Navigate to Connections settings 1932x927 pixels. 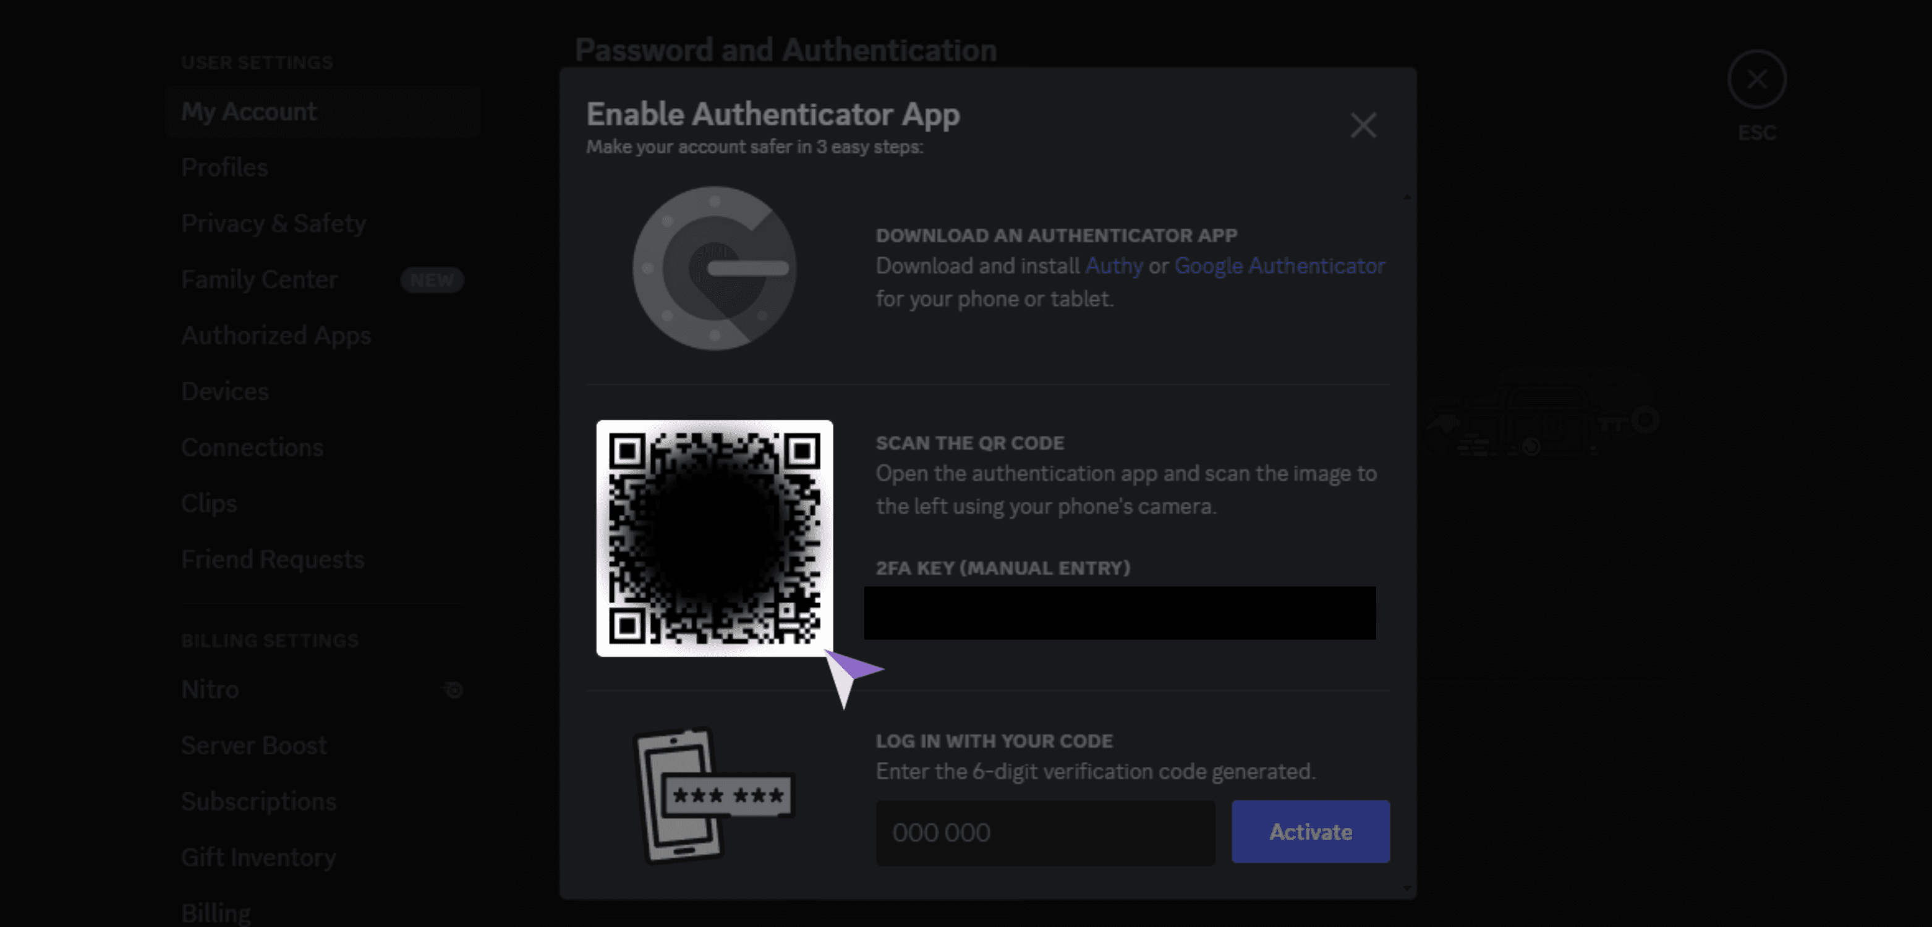(x=252, y=447)
